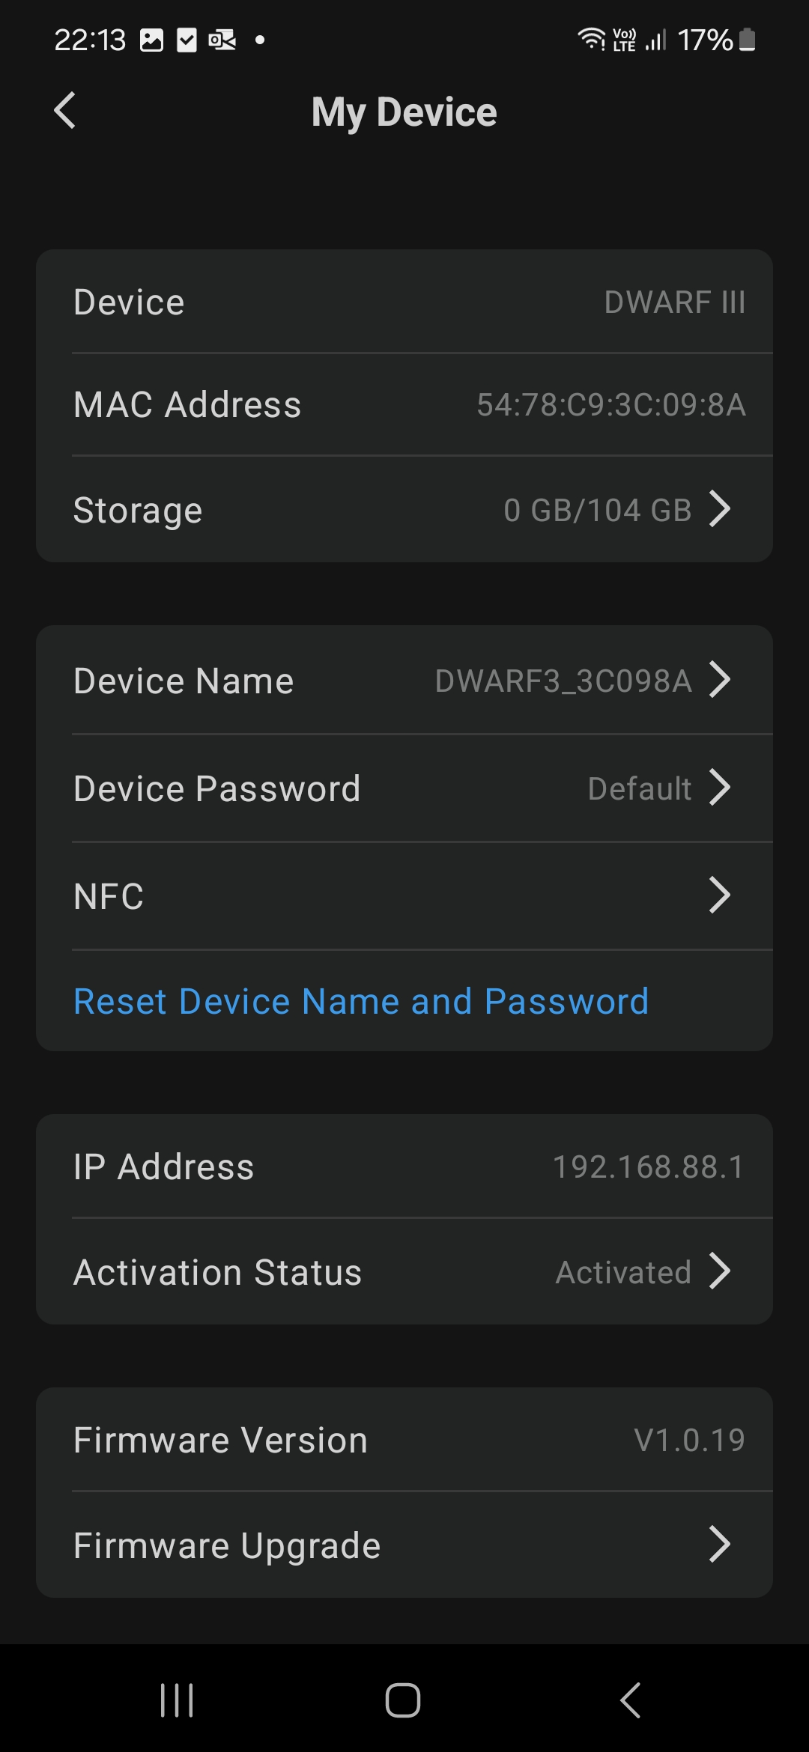Screen dimensions: 809x1752
Task: Tap the back arrow beside My Device
Action: click(65, 111)
